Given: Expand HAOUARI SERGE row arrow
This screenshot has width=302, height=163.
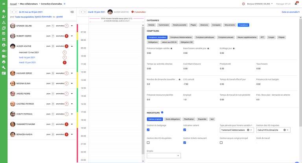Looking at the screenshot, I should tap(72, 73).
